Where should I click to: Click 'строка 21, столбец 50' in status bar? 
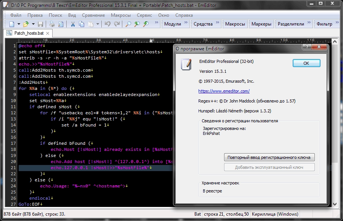(226, 214)
